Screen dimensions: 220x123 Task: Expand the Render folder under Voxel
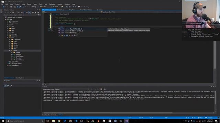coord(11,52)
